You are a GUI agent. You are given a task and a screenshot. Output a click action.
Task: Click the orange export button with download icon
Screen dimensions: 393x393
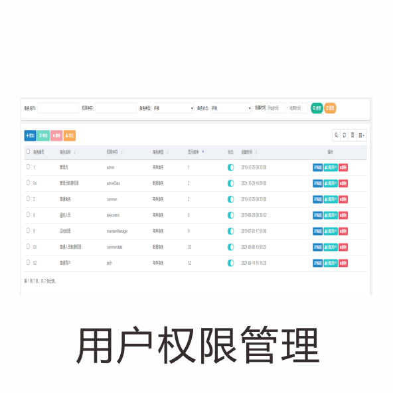tap(70, 135)
